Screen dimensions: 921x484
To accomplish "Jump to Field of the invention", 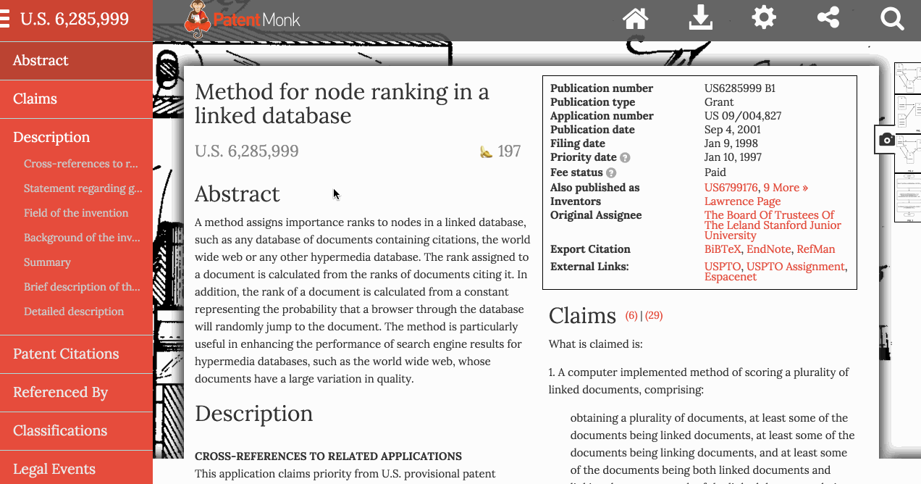I will click(76, 213).
